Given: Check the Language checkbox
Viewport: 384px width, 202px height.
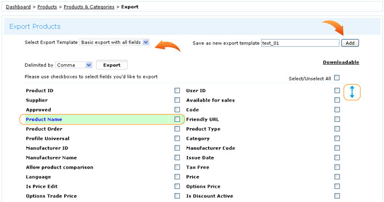Looking at the screenshot, I should [x=177, y=177].
